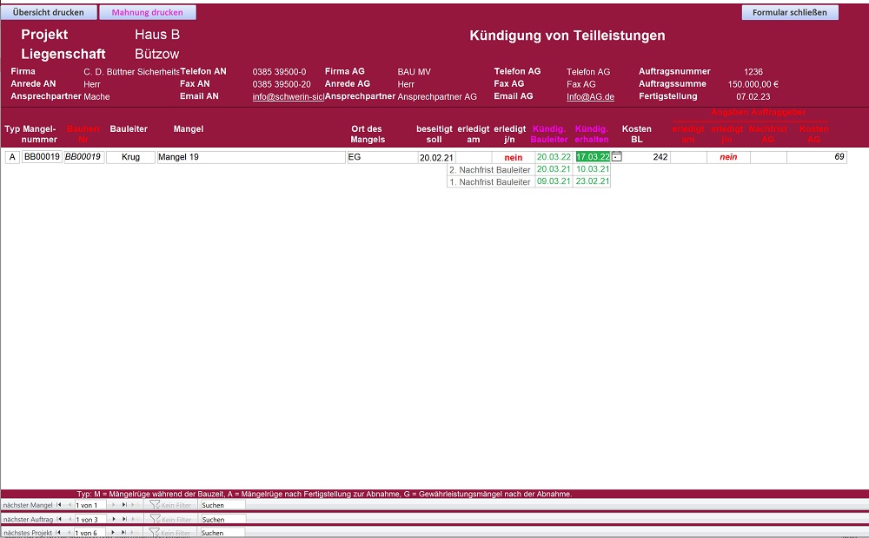
Task: Click Auftragssumme value 150.000,00 €
Action: tap(753, 85)
